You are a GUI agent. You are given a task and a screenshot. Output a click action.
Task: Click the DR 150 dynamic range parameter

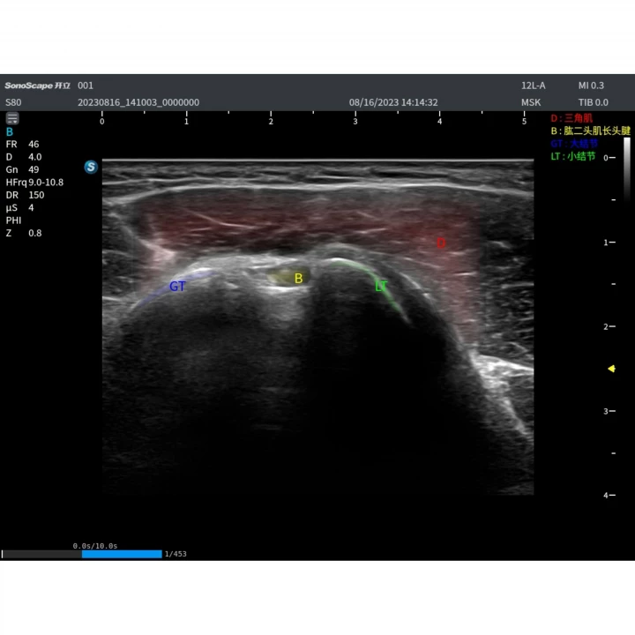pyautogui.click(x=25, y=195)
